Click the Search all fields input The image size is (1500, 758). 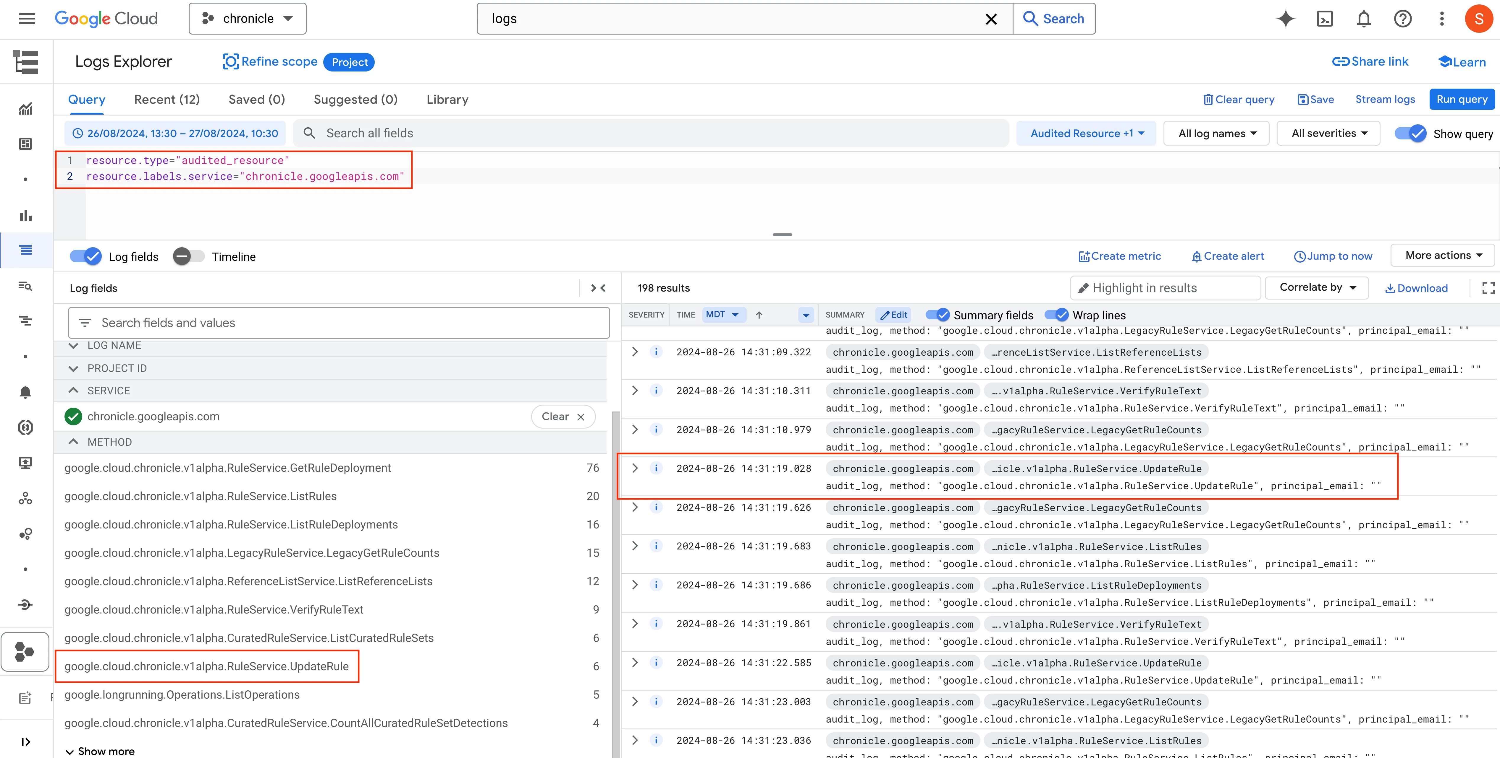coord(651,133)
